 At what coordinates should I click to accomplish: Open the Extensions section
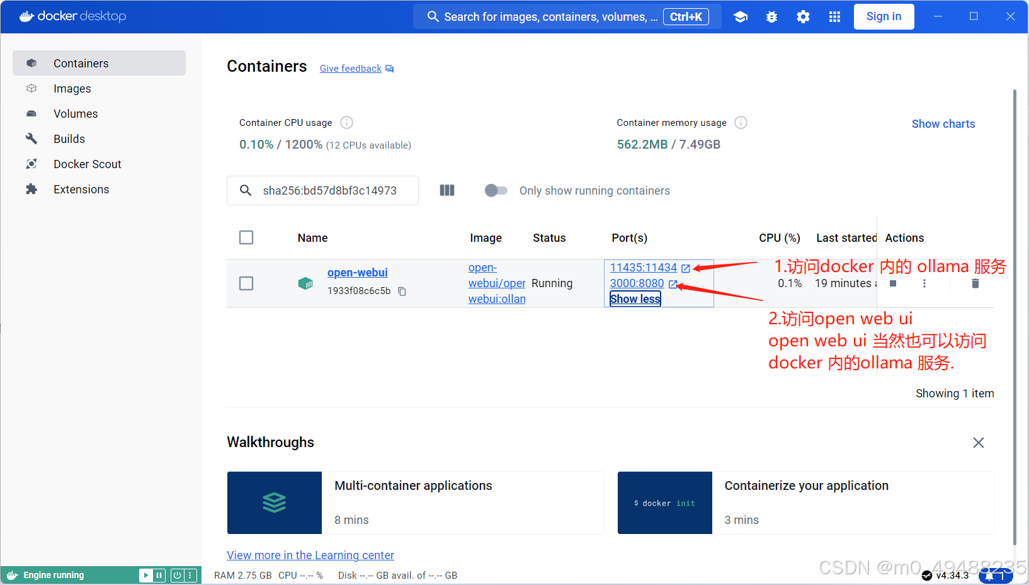(x=81, y=189)
